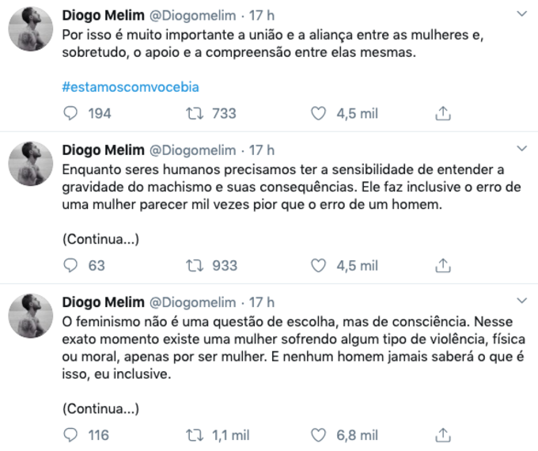The width and height of the screenshot is (538, 451).
Task: Retweet the tweet with 1,1 mil retweets
Action: pyautogui.click(x=192, y=434)
